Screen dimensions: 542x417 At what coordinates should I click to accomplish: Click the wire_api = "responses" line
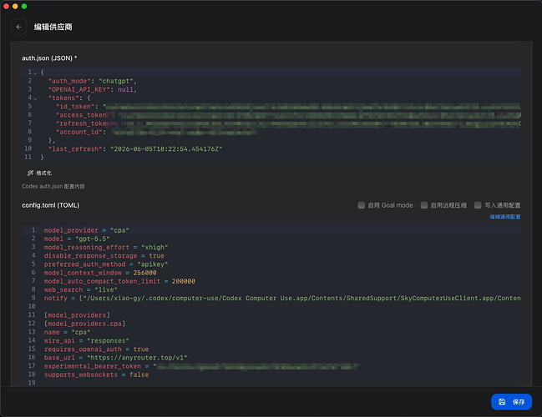coord(86,341)
